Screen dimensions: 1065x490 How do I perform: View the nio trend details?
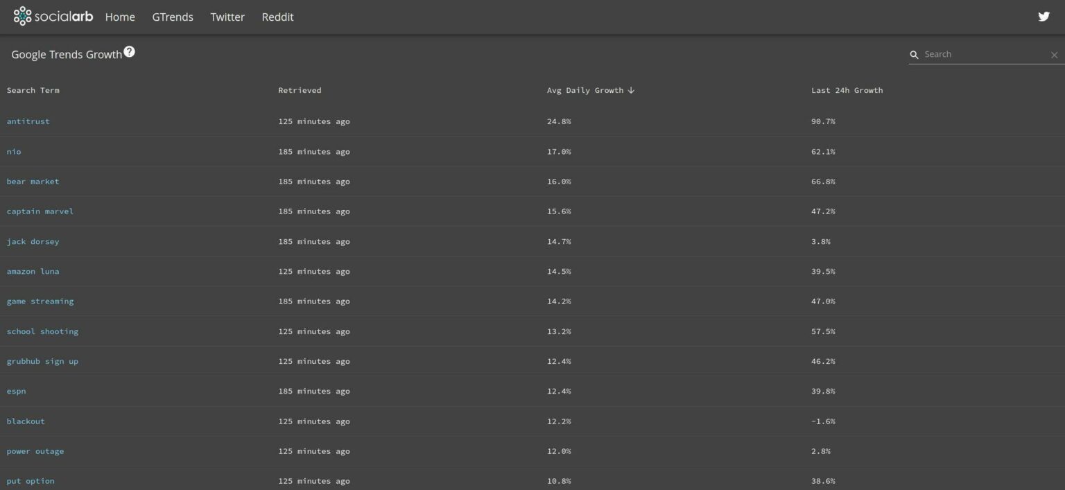tap(13, 151)
